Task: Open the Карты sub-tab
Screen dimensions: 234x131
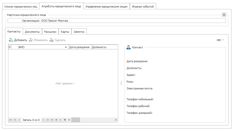Action: [65, 32]
